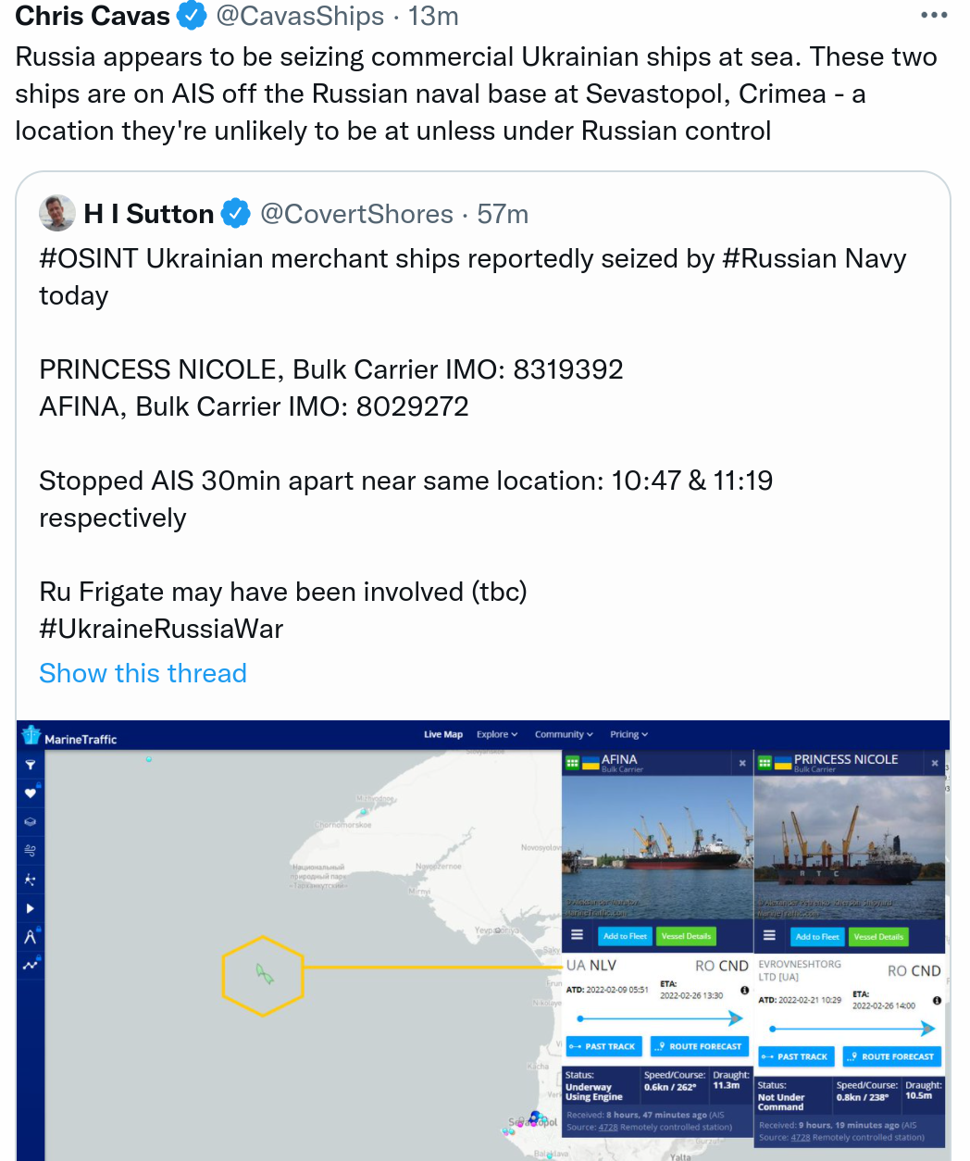Click Add to Fleet for AFINA

625,936
